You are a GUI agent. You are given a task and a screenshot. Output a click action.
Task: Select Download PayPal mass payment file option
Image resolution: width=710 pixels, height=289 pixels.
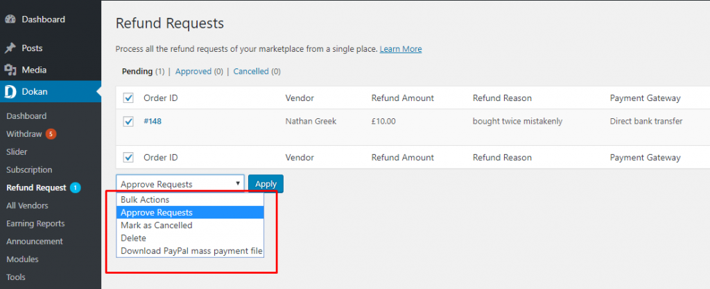(x=190, y=251)
